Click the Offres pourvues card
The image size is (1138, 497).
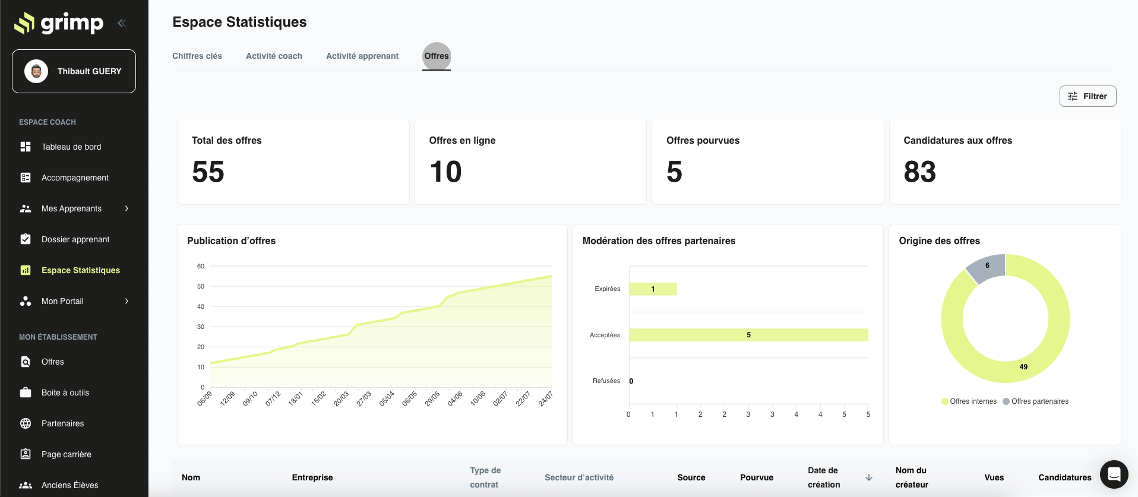tap(767, 162)
